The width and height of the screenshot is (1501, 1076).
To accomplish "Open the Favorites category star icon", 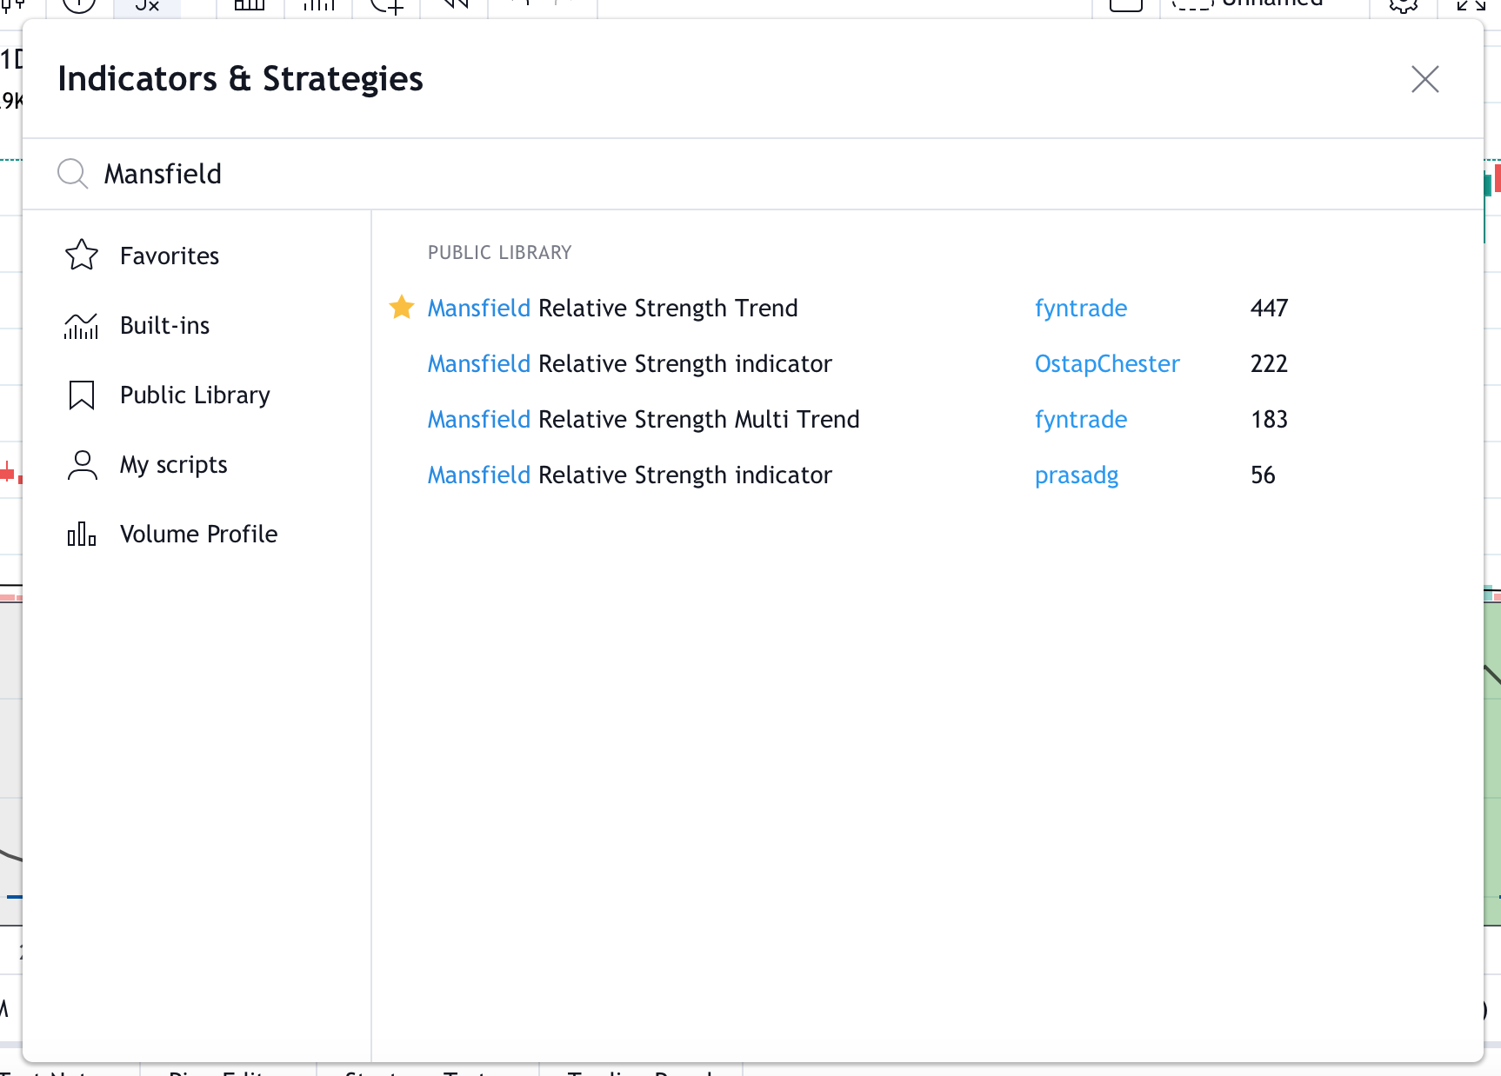I will pyautogui.click(x=82, y=256).
